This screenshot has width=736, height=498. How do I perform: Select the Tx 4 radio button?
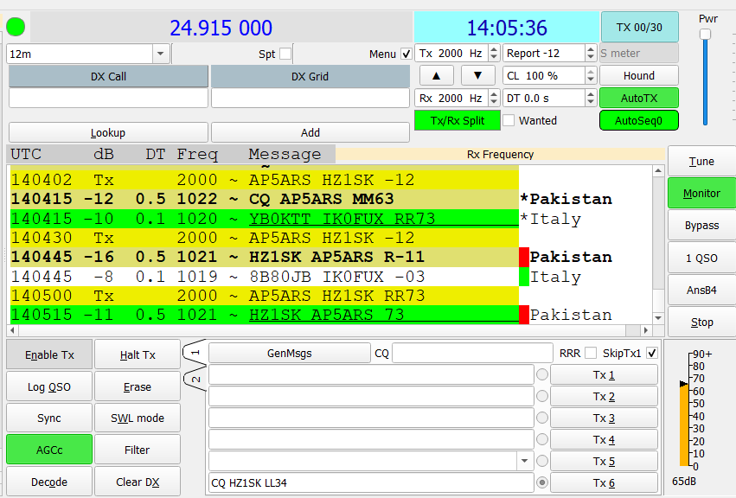(x=542, y=439)
